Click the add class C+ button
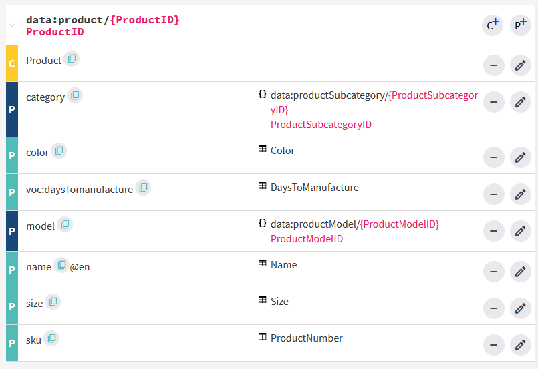538x369 pixels. coord(493,25)
